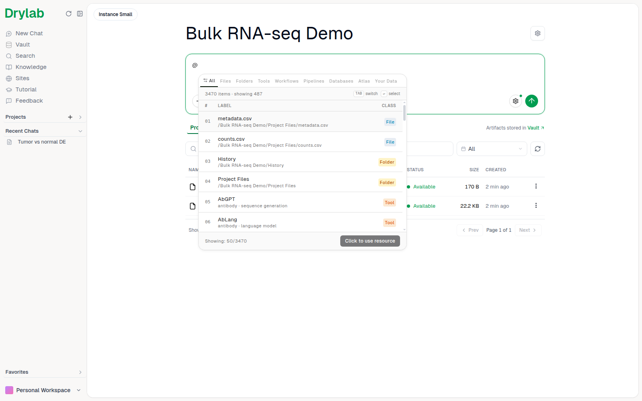The image size is (642, 401).
Task: Switch to Your Data tab
Action: pyautogui.click(x=386, y=81)
